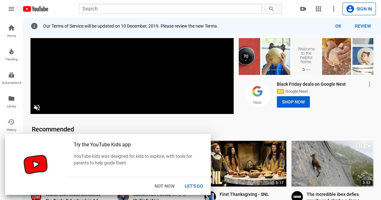Click the Nest thermostat ad image
The width and height of the screenshot is (381, 200).
click(250, 57)
